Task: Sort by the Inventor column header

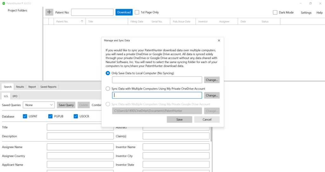Action: [x=203, y=21]
